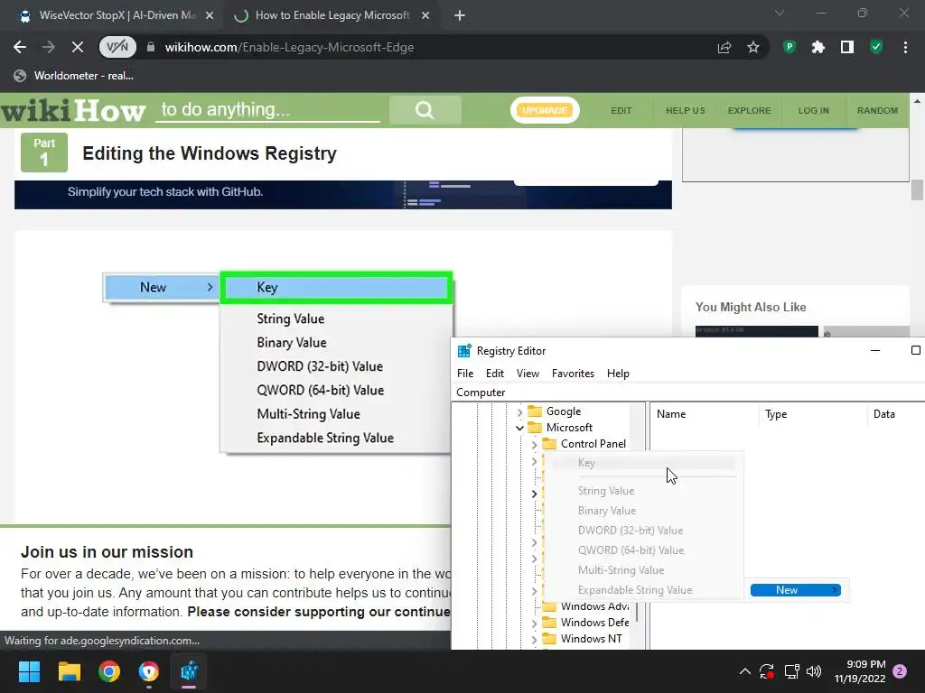Open the taskbar clock showing 9:09 PM
The image size is (925, 693).
[860, 671]
